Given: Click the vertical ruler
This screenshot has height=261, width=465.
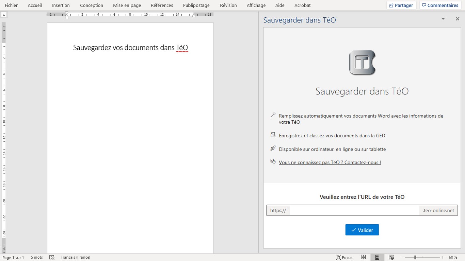Looking at the screenshot, I should pos(4,138).
